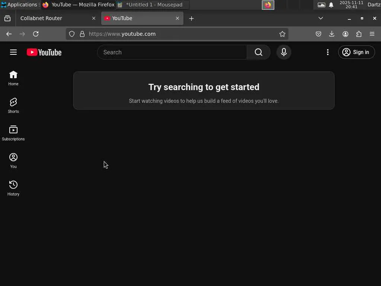
Task: Bookmark this page with the star icon
Action: pyautogui.click(x=282, y=34)
